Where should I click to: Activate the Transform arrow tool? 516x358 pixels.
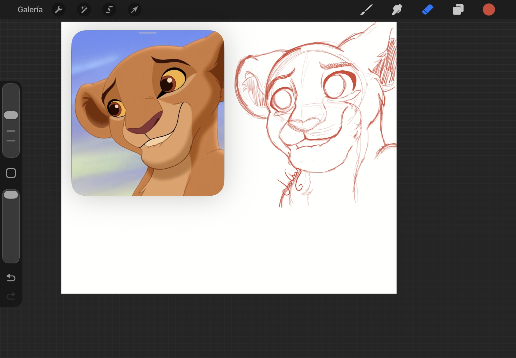click(x=134, y=10)
